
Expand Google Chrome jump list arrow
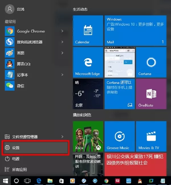pos(62,31)
